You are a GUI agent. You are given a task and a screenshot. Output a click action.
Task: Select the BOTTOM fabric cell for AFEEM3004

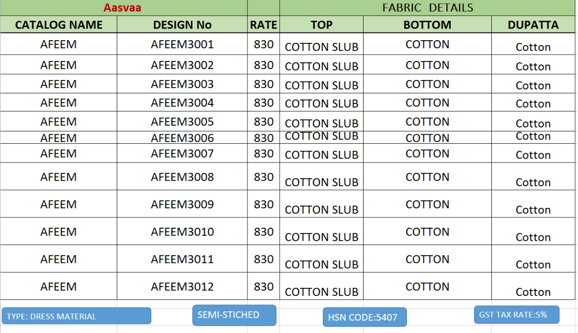tap(427, 103)
